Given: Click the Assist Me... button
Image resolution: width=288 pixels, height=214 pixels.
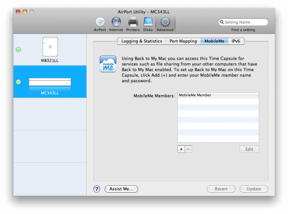Looking at the screenshot, I should tap(122, 189).
